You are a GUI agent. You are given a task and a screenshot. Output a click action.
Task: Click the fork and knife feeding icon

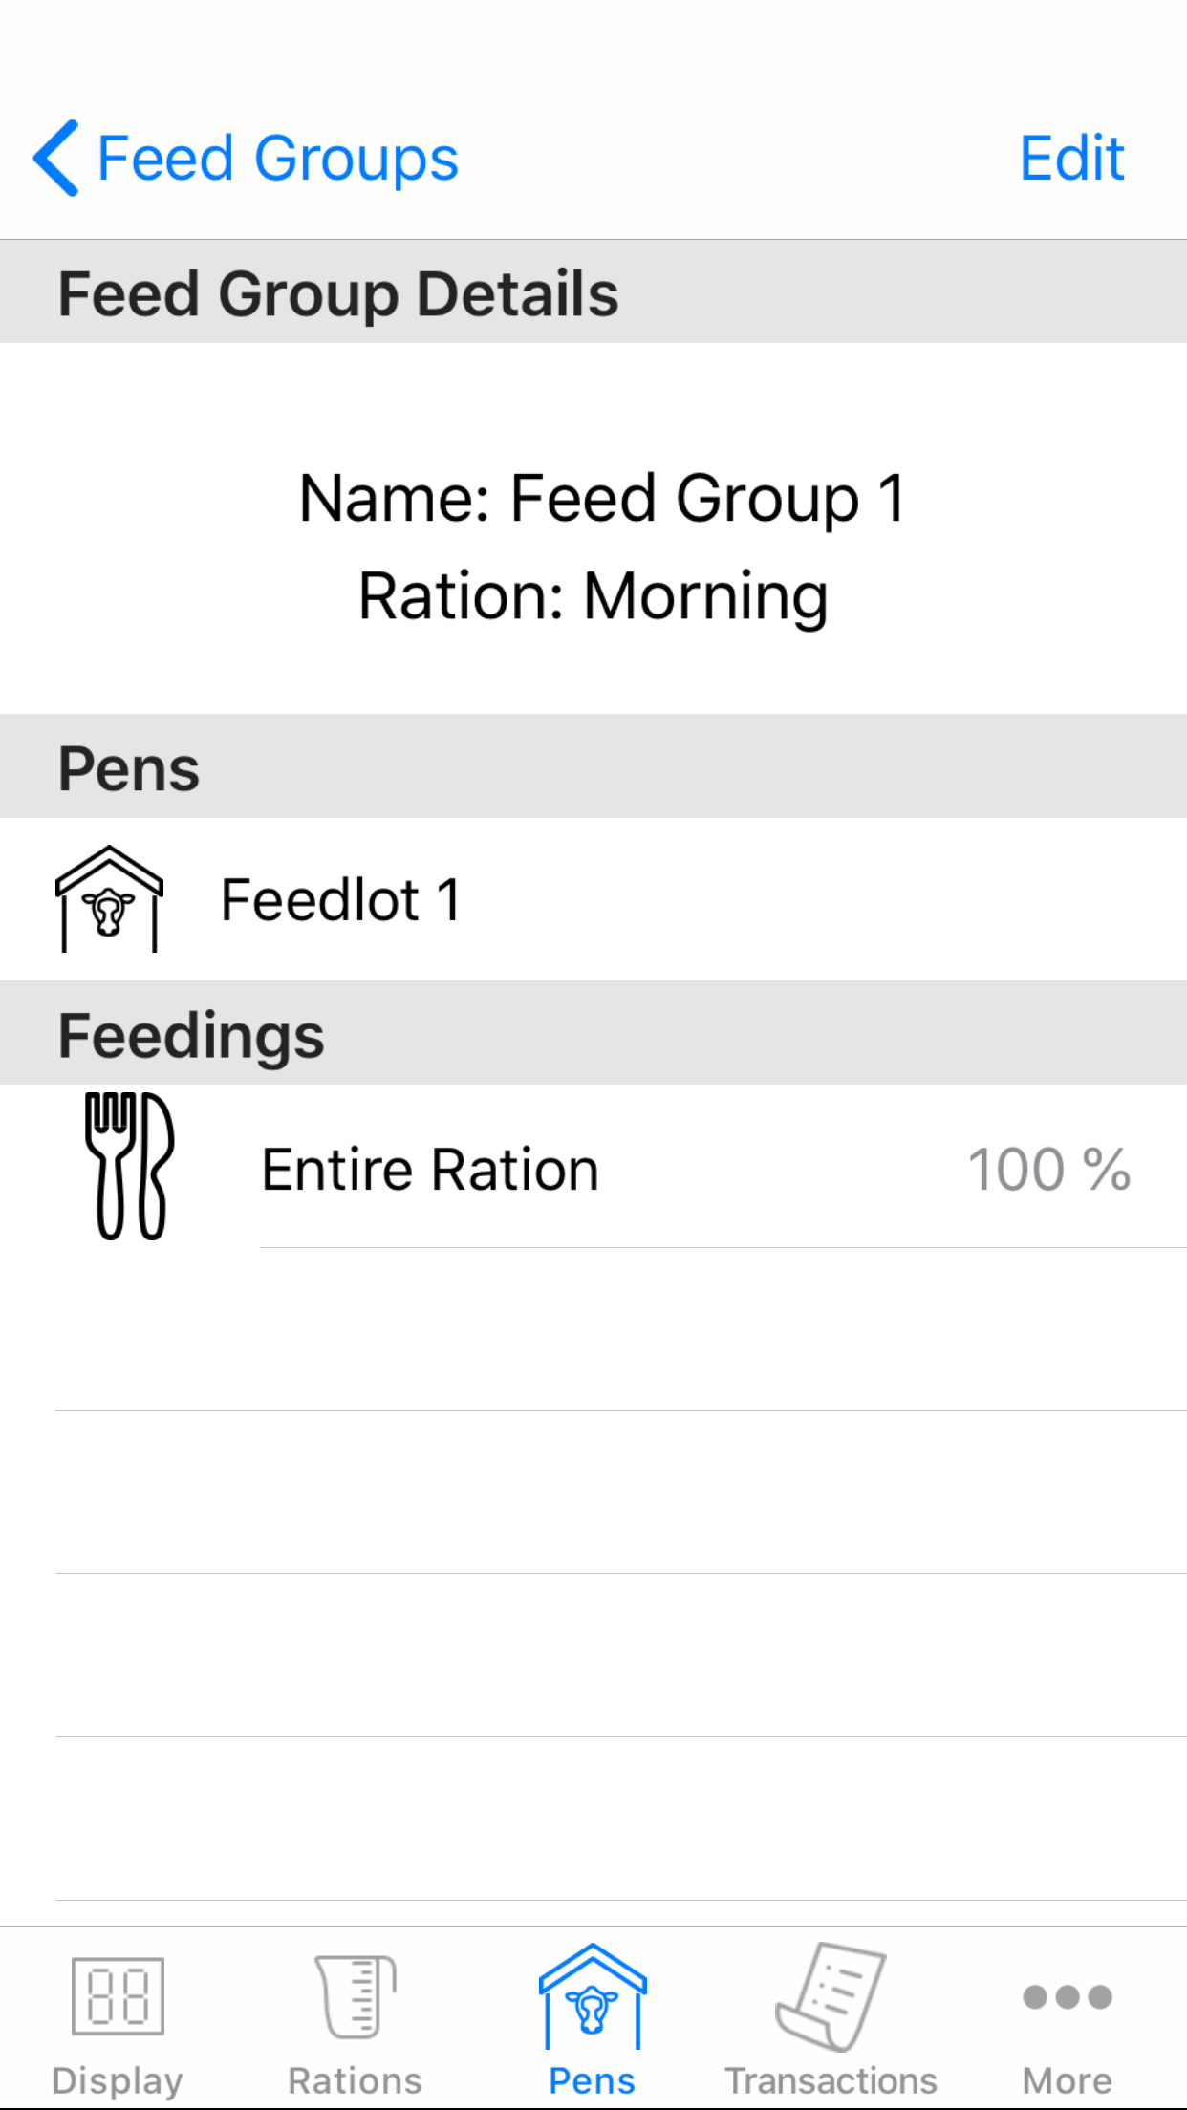pyautogui.click(x=129, y=1166)
